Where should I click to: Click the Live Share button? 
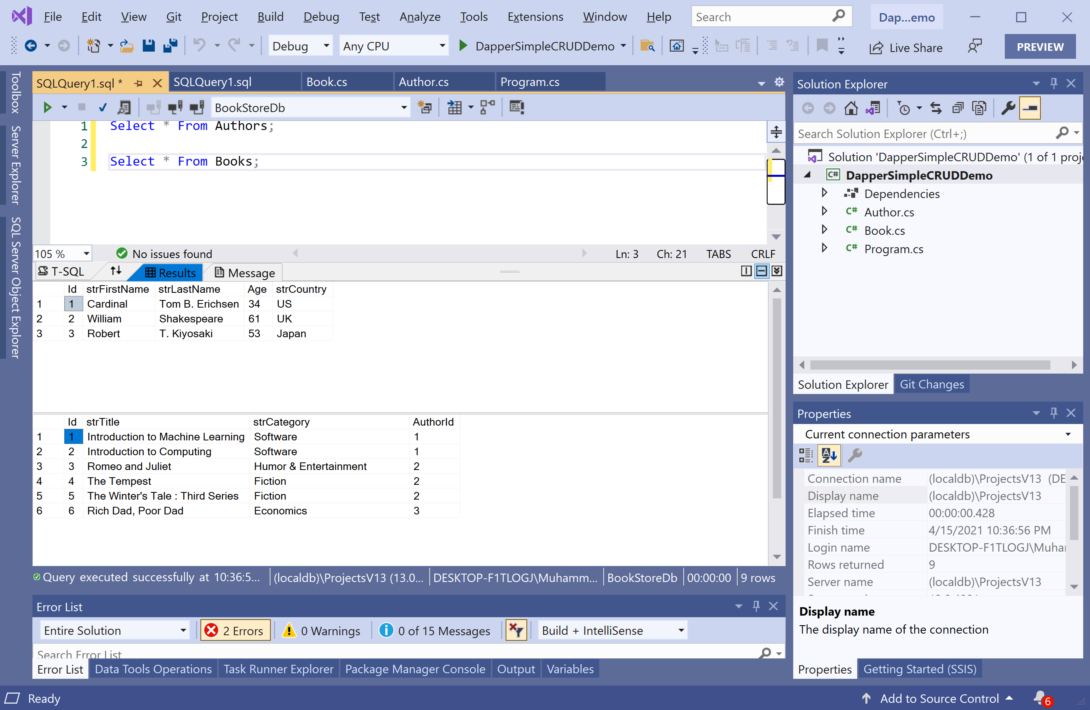(x=906, y=47)
